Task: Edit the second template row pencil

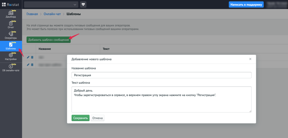Action: [28, 64]
